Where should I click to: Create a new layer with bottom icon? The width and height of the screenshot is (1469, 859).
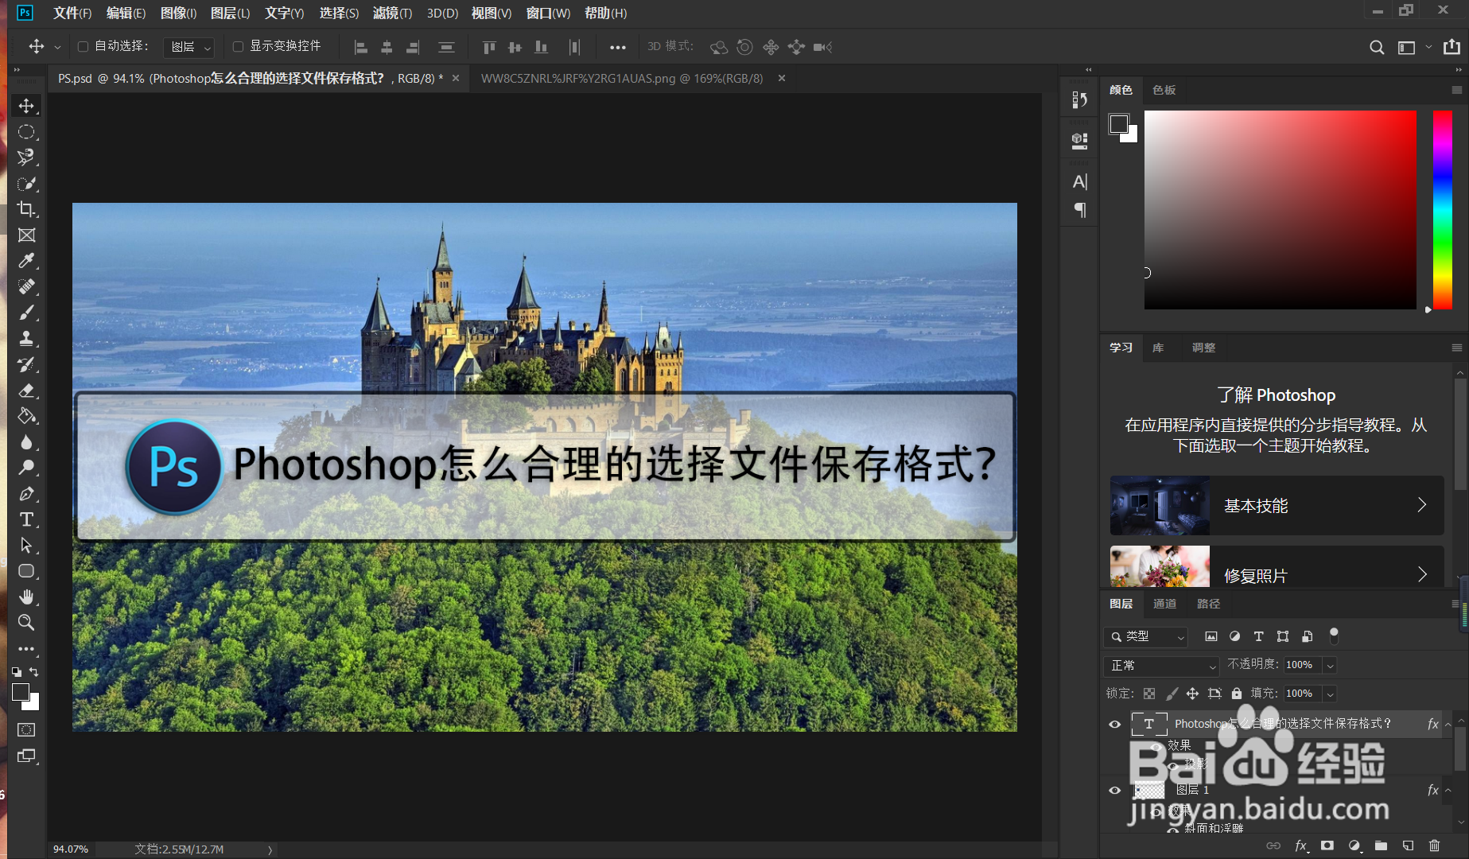(x=1408, y=845)
